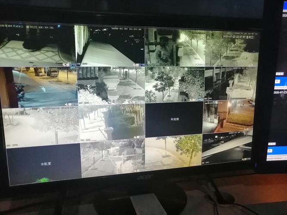Click the D16 channel label
287x215 pixels.
[142, 65]
